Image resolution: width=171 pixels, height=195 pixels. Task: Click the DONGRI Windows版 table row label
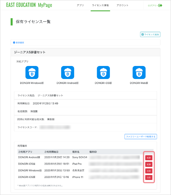click(30, 170)
